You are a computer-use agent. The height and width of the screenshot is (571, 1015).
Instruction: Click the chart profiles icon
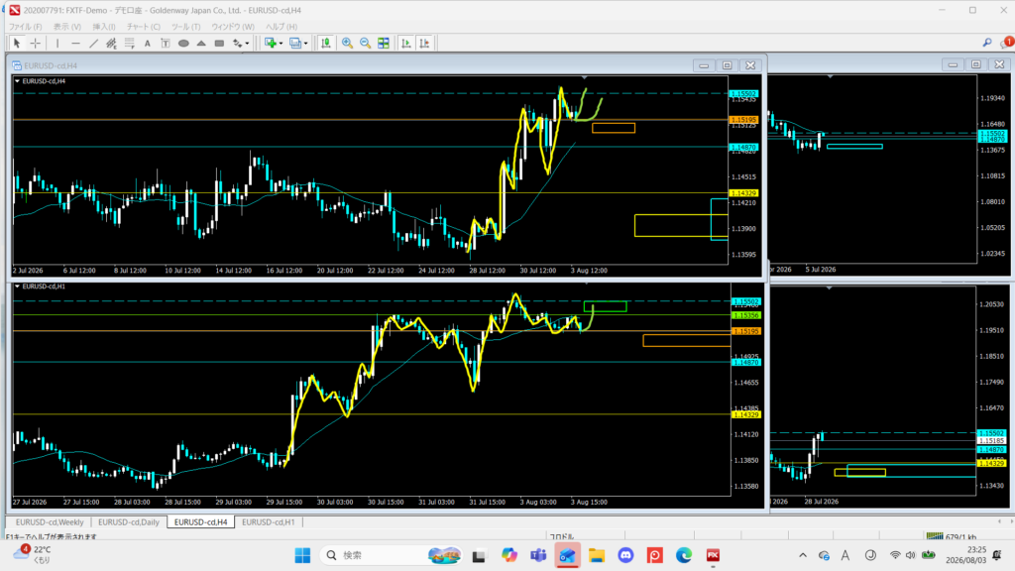pos(295,44)
